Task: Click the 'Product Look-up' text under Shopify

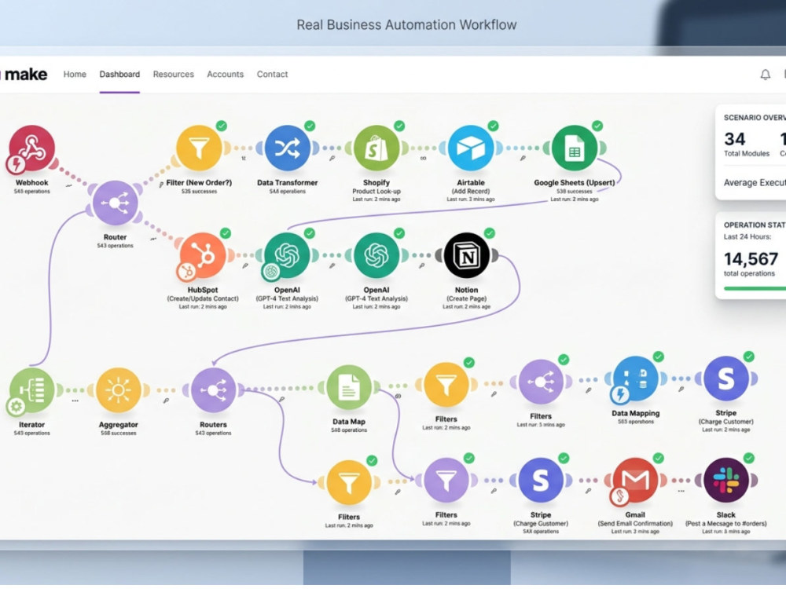Action: coord(376,191)
